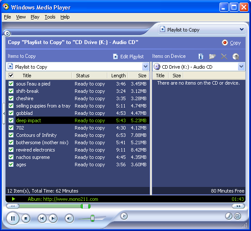Toggle shuffle mode icon
The height and width of the screenshot is (231, 251).
click(124, 216)
